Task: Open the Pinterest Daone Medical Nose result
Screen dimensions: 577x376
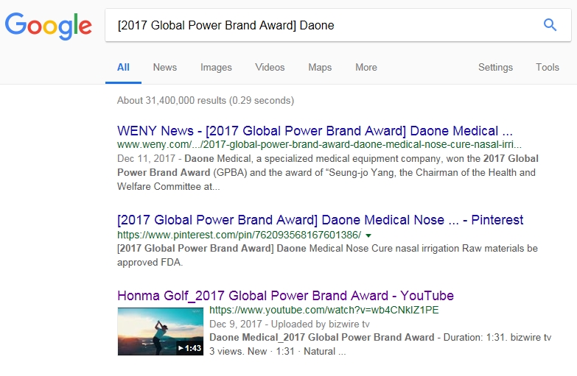Action: point(320,220)
